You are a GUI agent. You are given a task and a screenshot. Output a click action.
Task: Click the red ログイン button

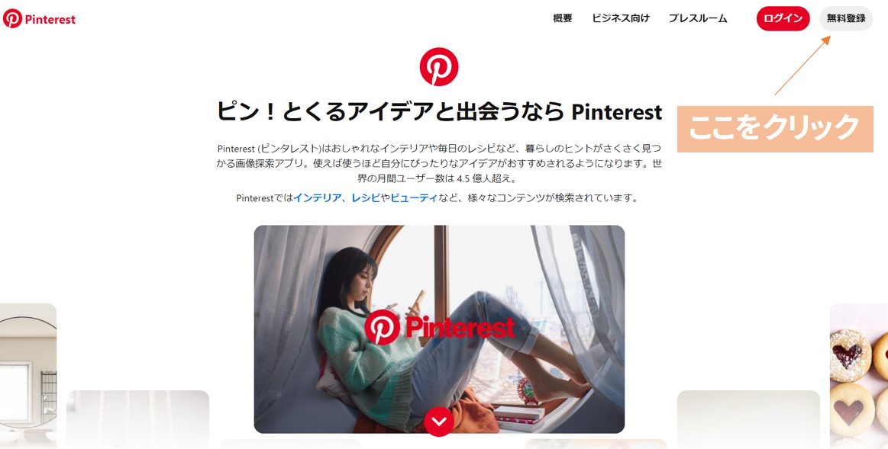[783, 18]
